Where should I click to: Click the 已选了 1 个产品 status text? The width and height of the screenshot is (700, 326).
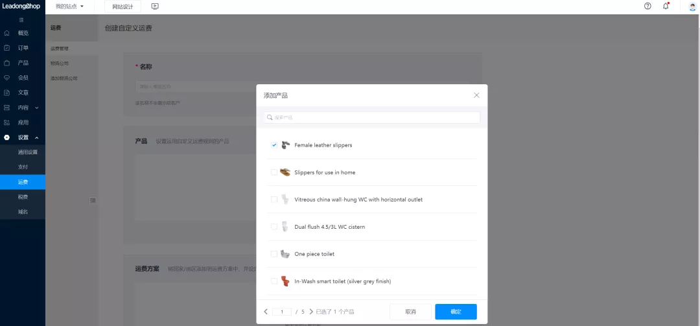(335, 312)
